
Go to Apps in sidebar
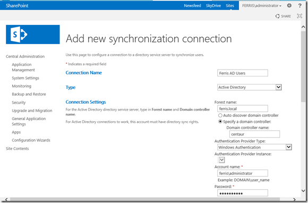[16, 132]
